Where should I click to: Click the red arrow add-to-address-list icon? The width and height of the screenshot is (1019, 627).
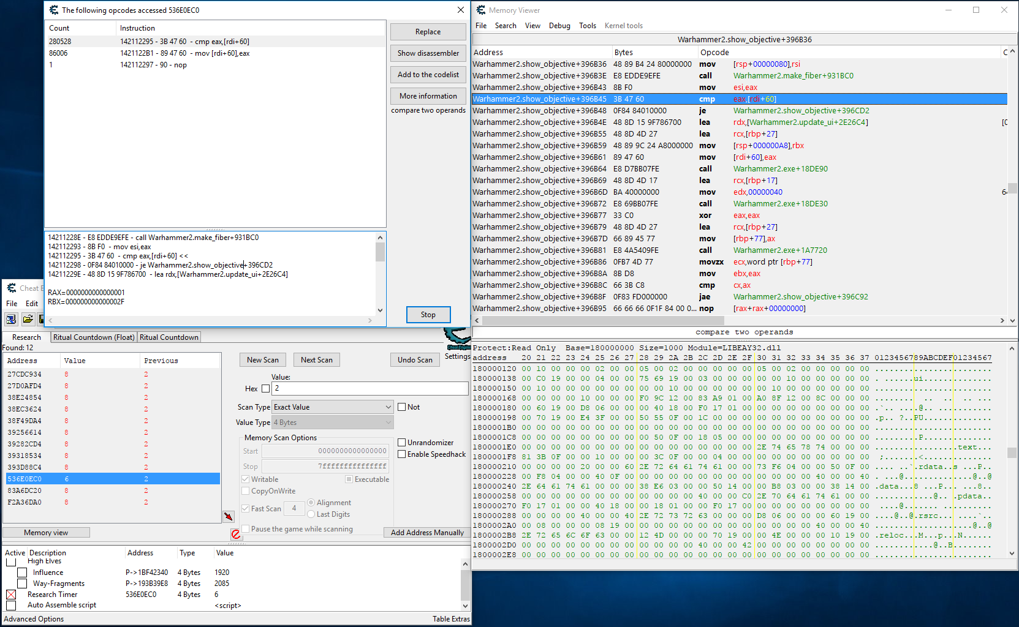[x=229, y=517]
